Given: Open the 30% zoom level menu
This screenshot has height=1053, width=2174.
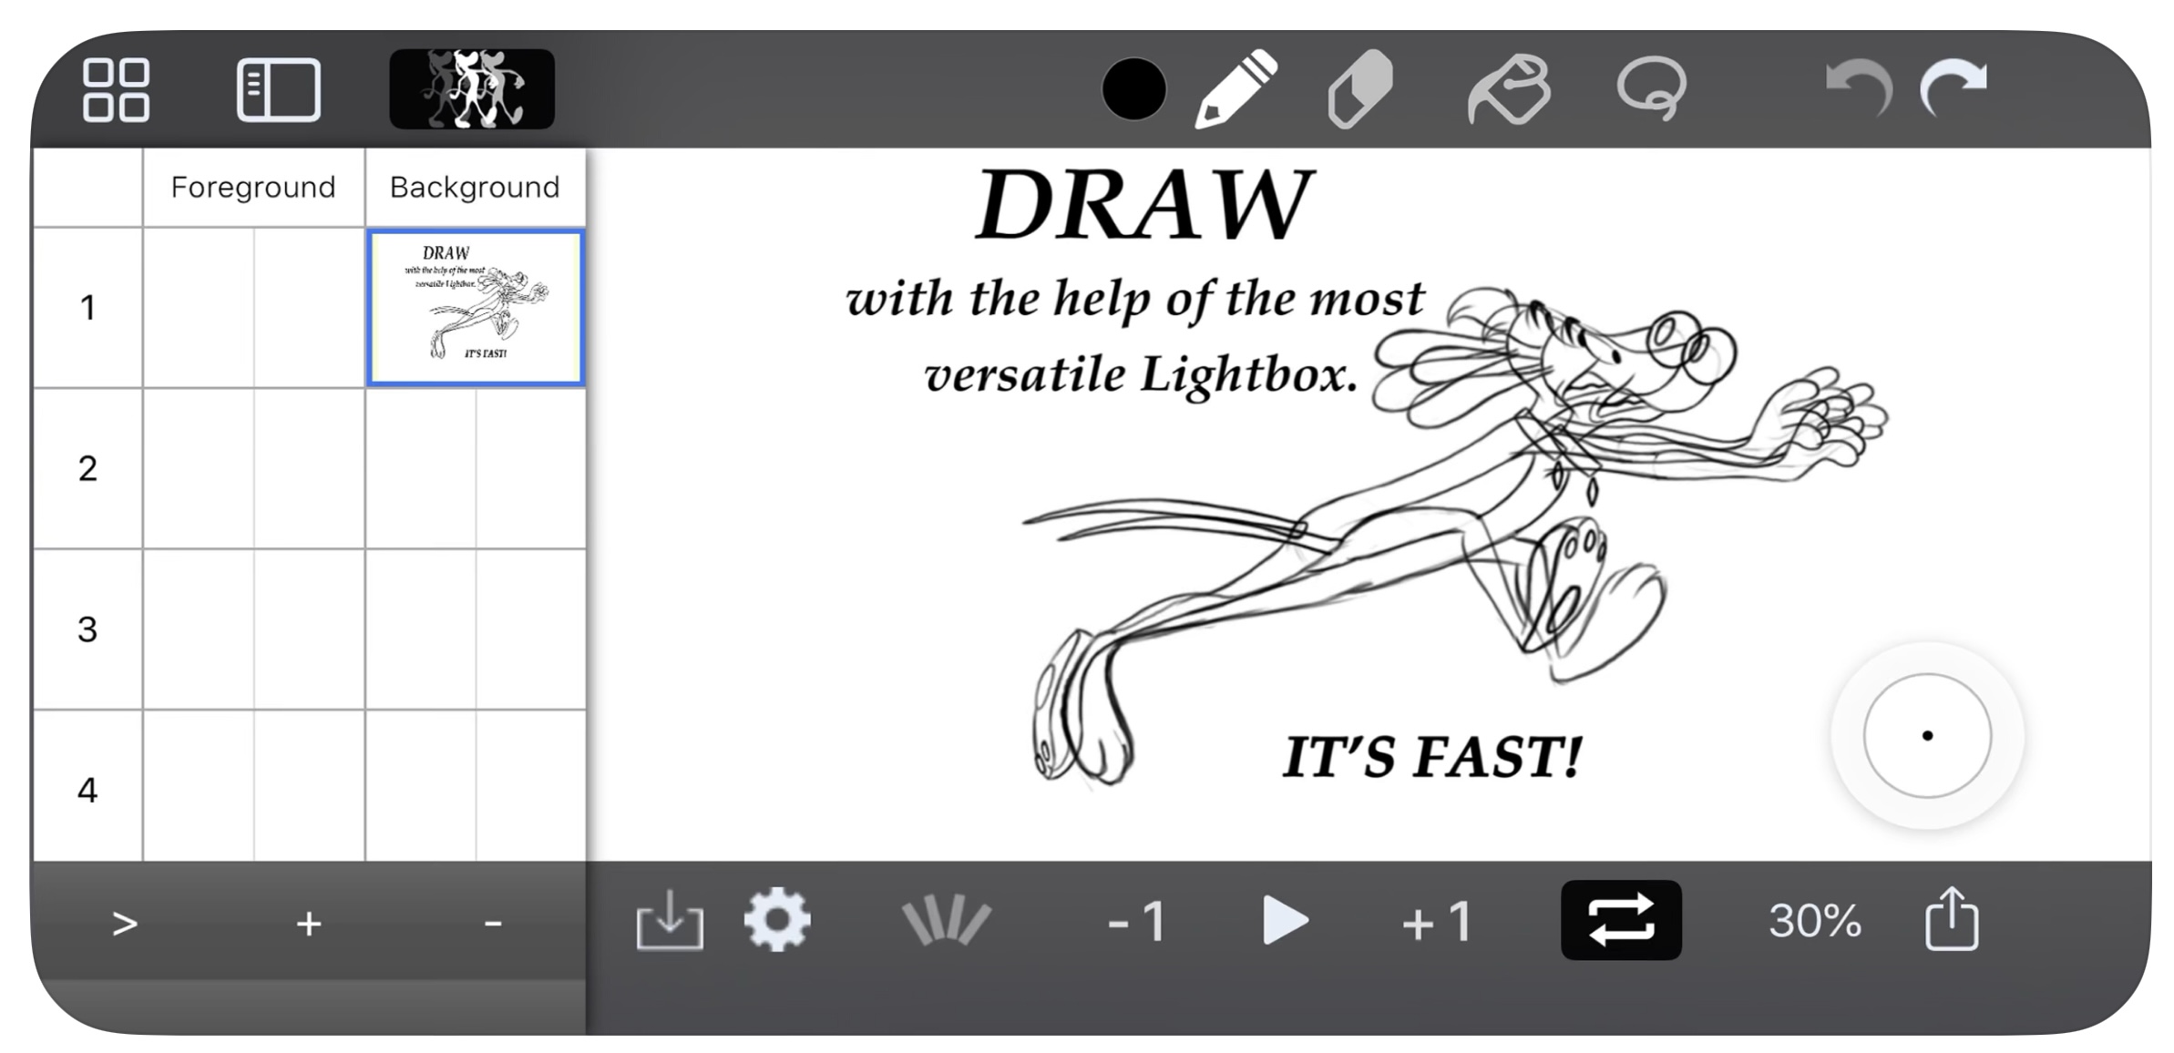Looking at the screenshot, I should point(1813,920).
